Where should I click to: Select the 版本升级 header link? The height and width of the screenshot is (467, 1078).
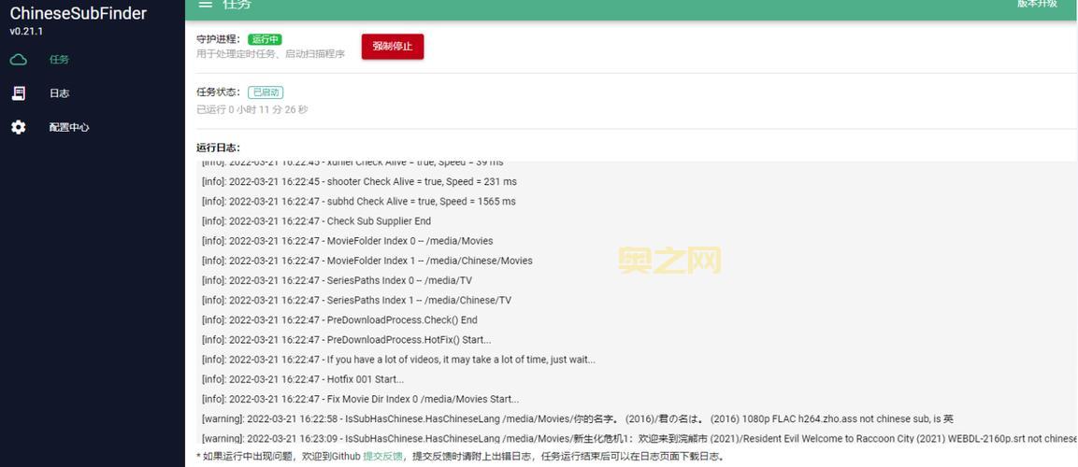pos(1037,4)
